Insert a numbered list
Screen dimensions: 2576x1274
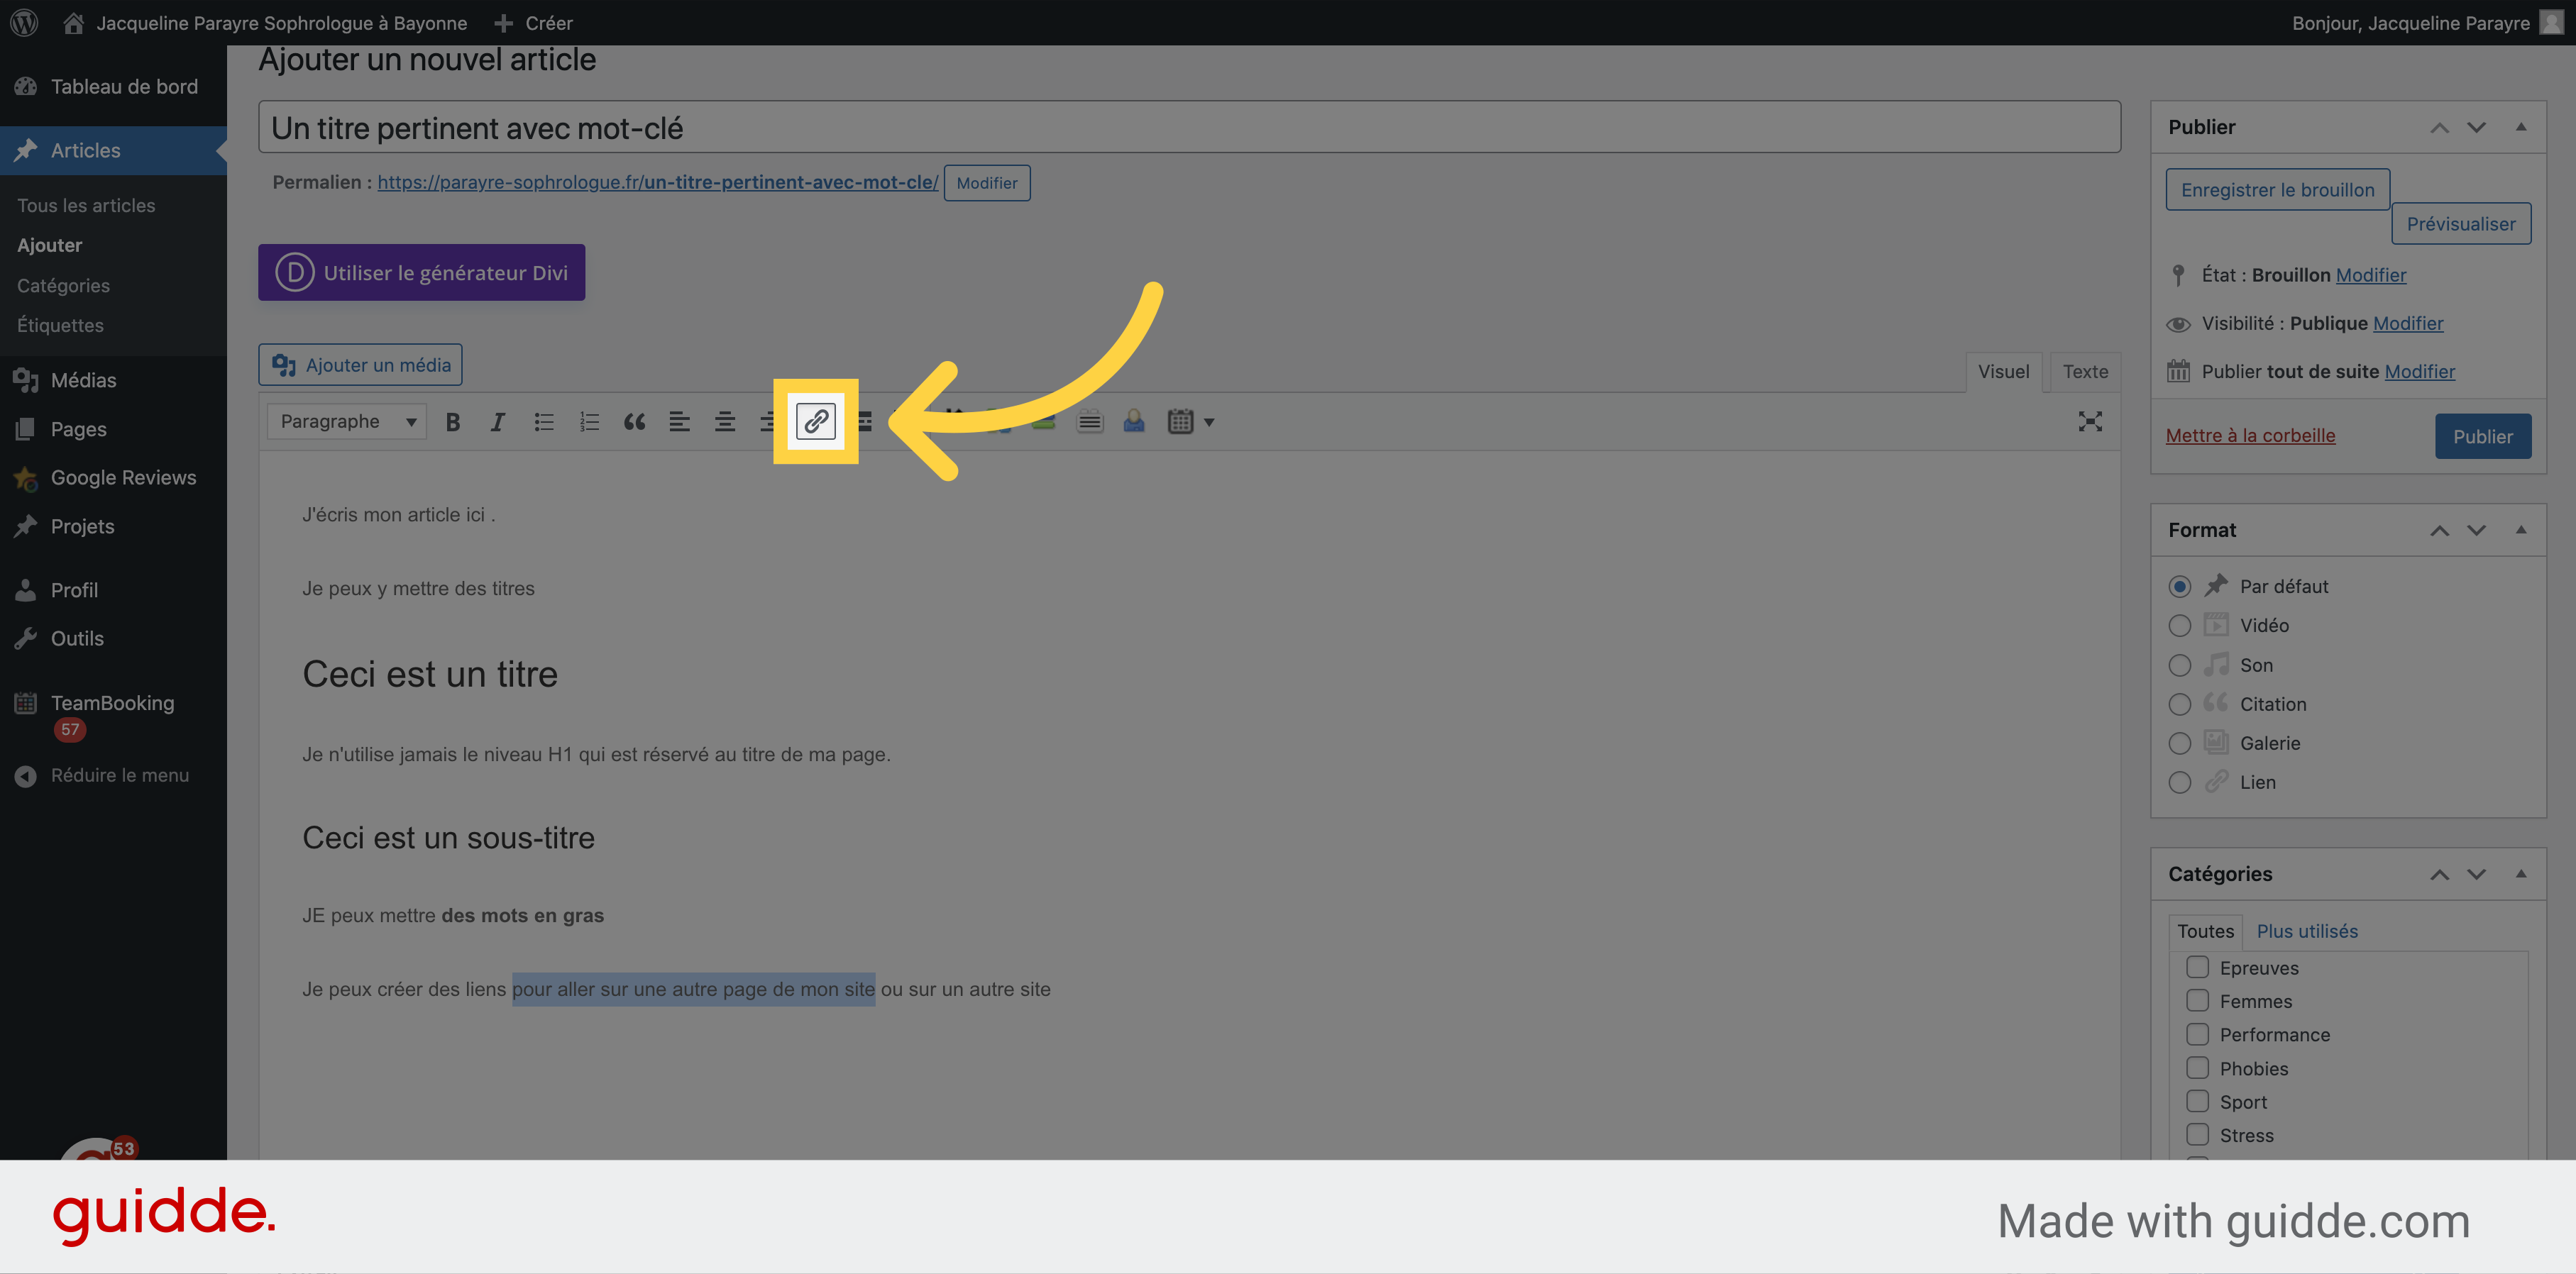tap(589, 421)
